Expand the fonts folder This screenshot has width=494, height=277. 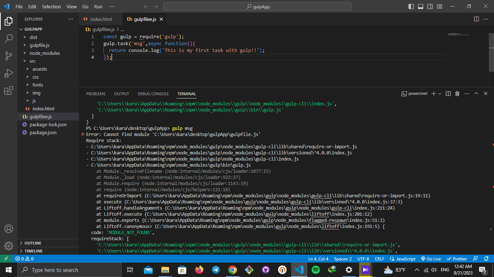pyautogui.click(x=48, y=85)
